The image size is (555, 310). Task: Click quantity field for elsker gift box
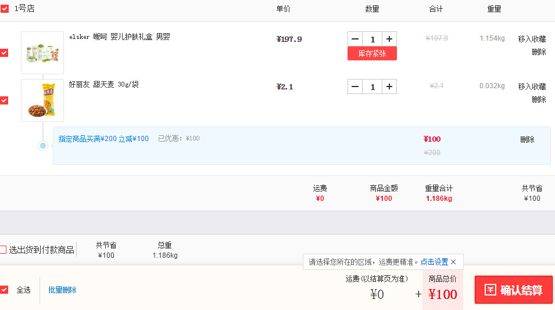(373, 39)
